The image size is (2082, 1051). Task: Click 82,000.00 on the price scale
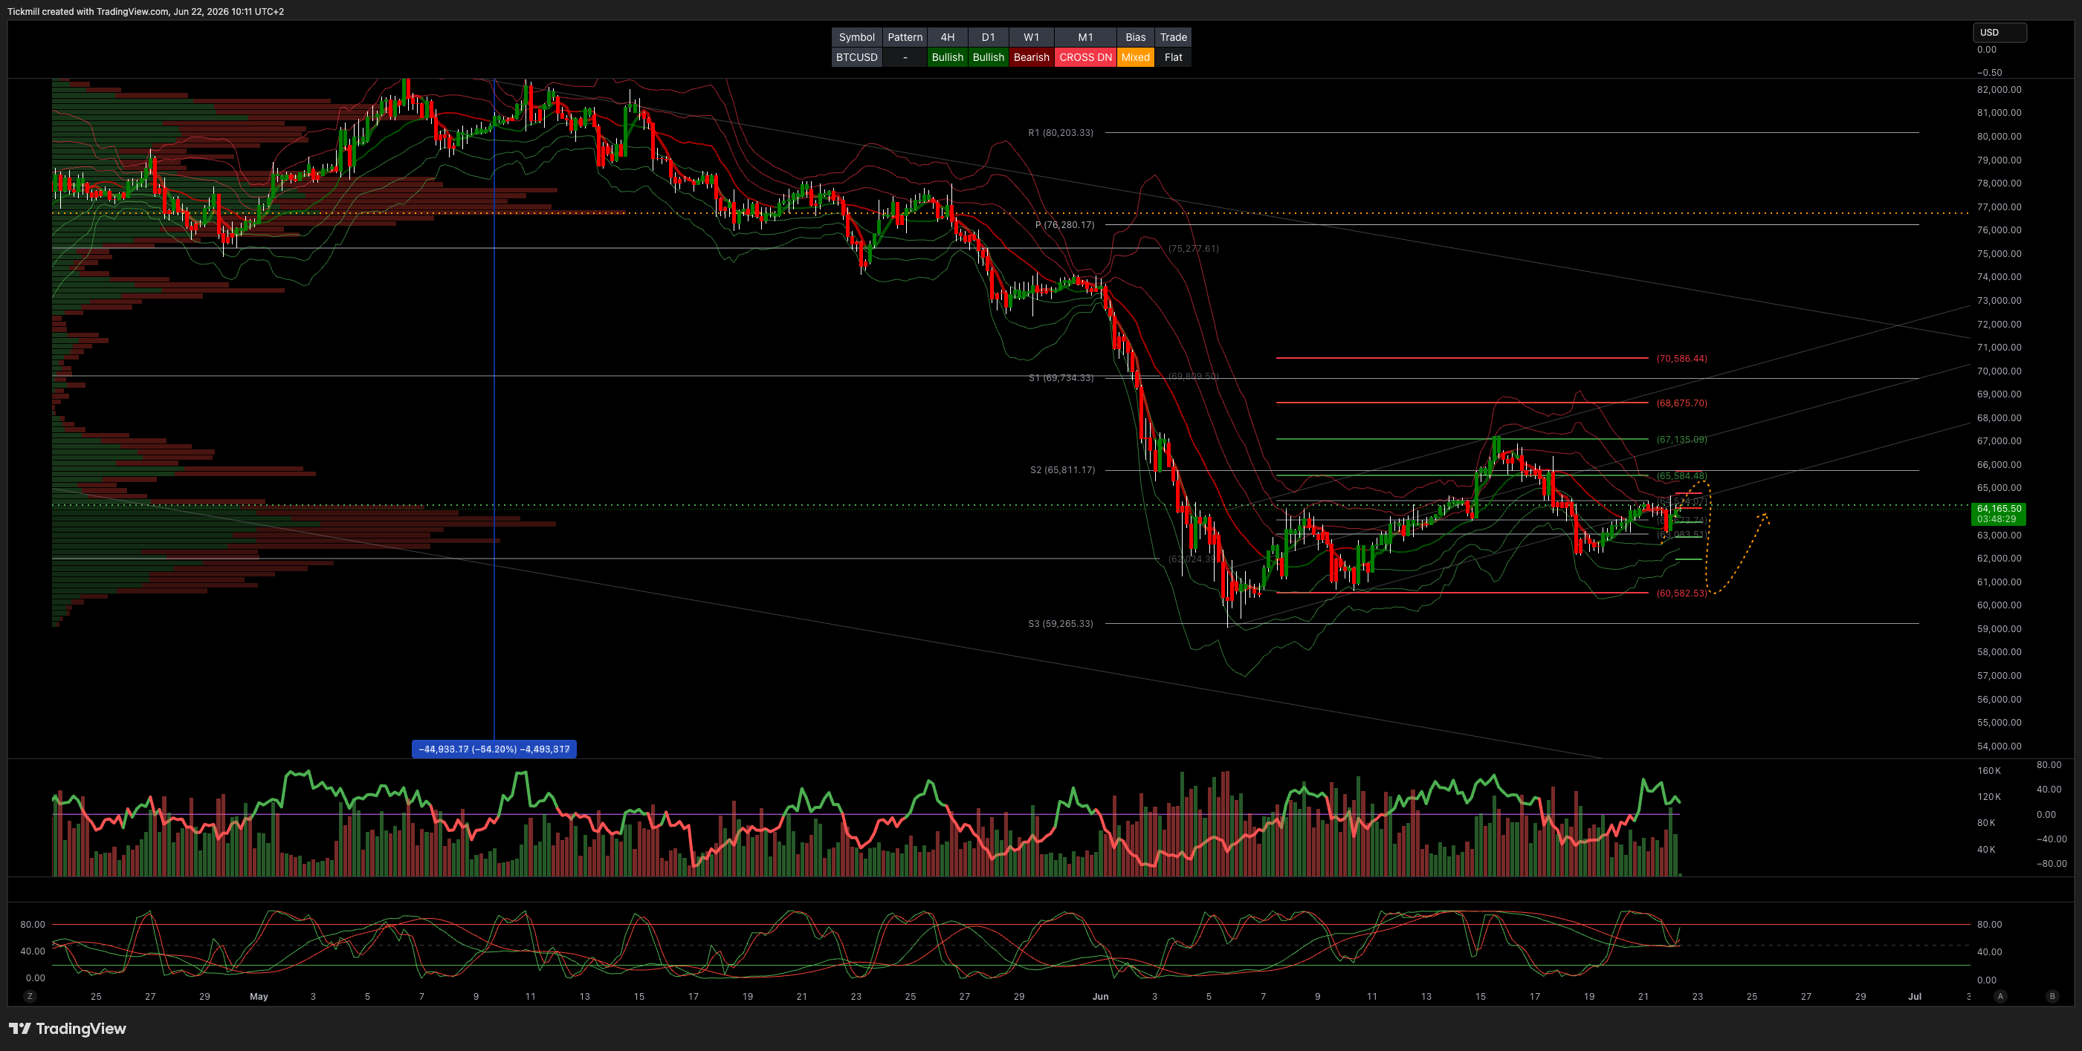tap(1999, 90)
